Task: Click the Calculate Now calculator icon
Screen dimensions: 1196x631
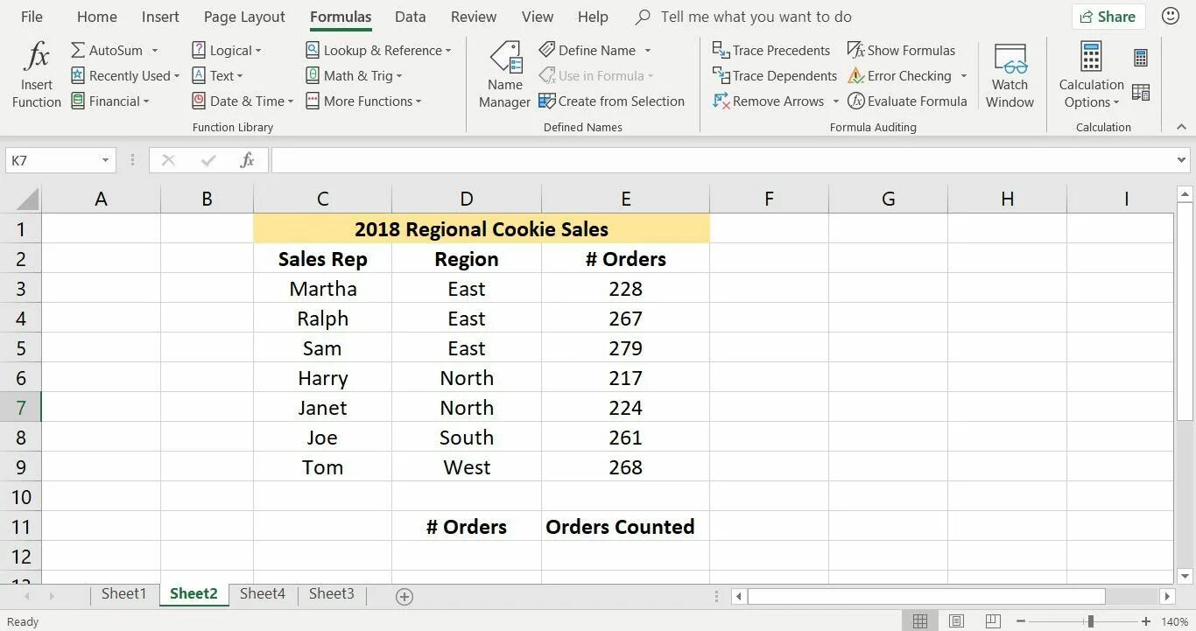Action: pos(1140,59)
